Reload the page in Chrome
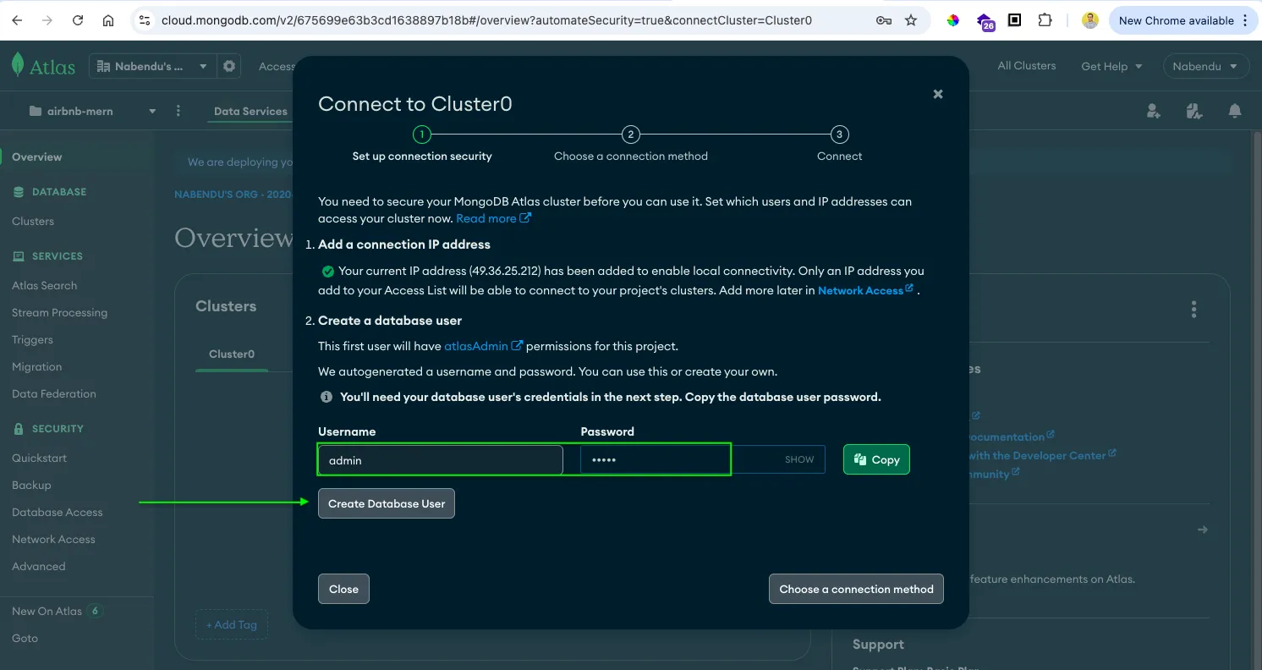1262x670 pixels. 78,20
